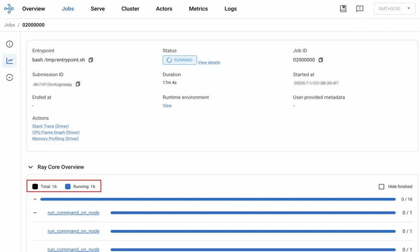
Task: Collapse first run_command_on_node row with minus
Action: [x=35, y=213]
